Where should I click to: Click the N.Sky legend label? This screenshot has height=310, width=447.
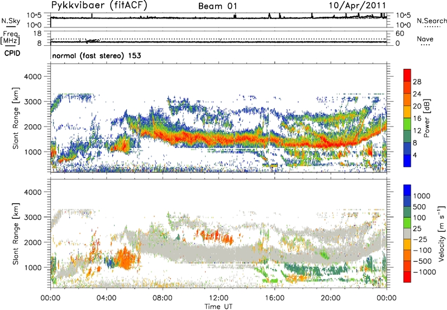coord(11,21)
